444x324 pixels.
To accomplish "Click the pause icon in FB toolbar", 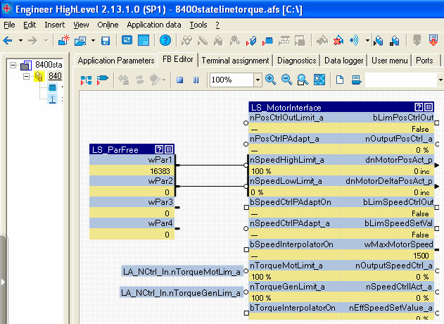I will pos(195,80).
